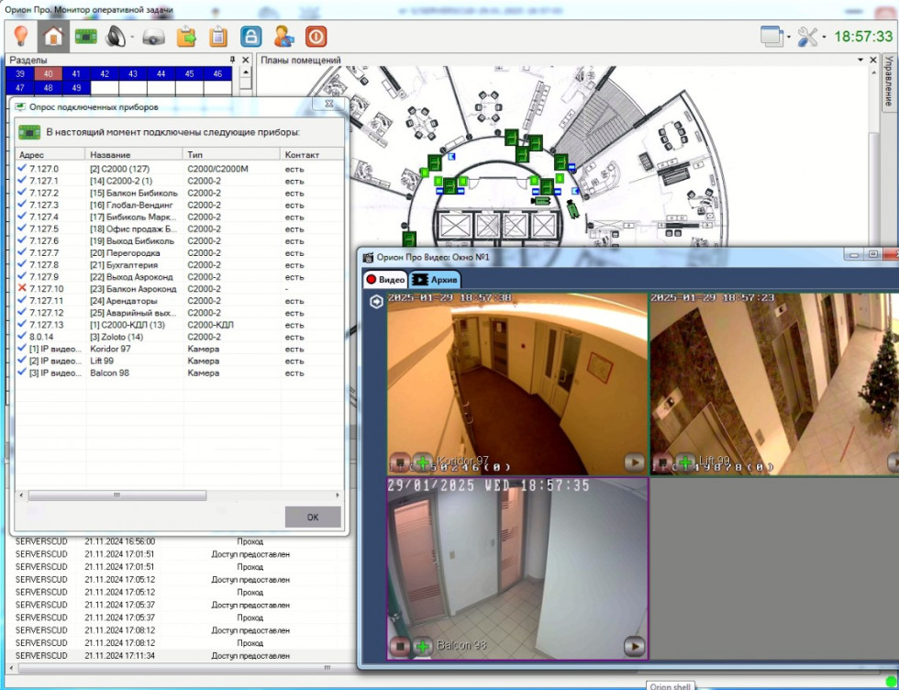Select the Видео tab
Viewport: 899px width, 690px height.
(385, 279)
